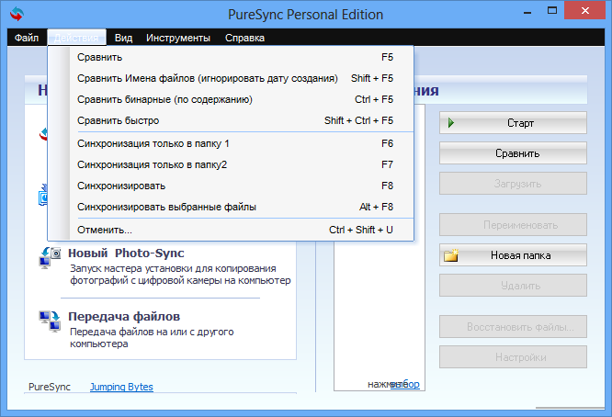Choose Сравнить (F5) from the menu

[100, 57]
